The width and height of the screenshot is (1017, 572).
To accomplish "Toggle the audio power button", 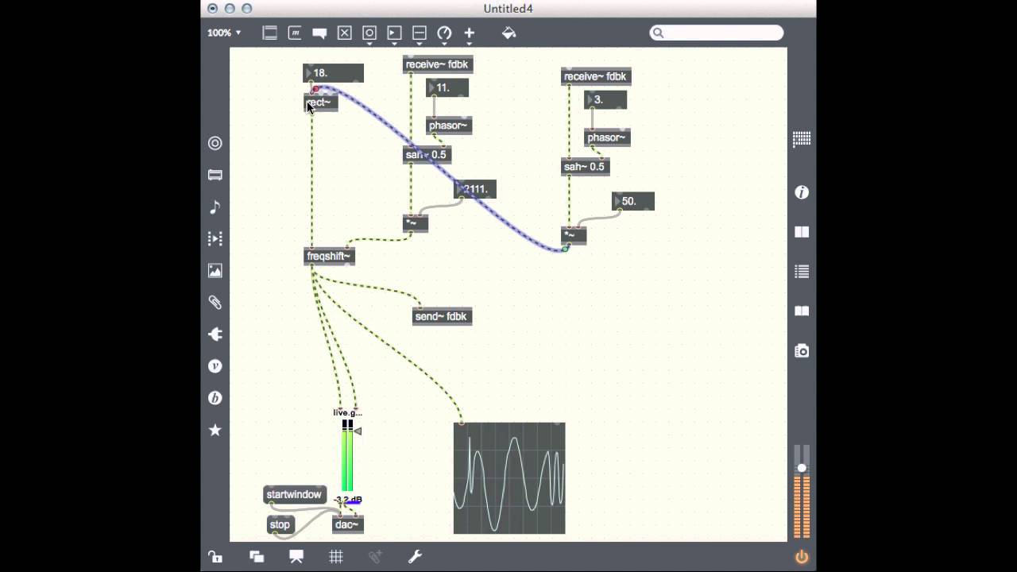I will [x=802, y=557].
